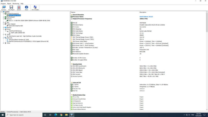208x117 pixels.
Task: Select the L2 Cache row text
Action: (x=76, y=87)
